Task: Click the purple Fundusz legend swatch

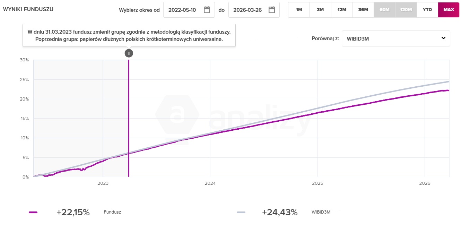Action: [x=33, y=213]
